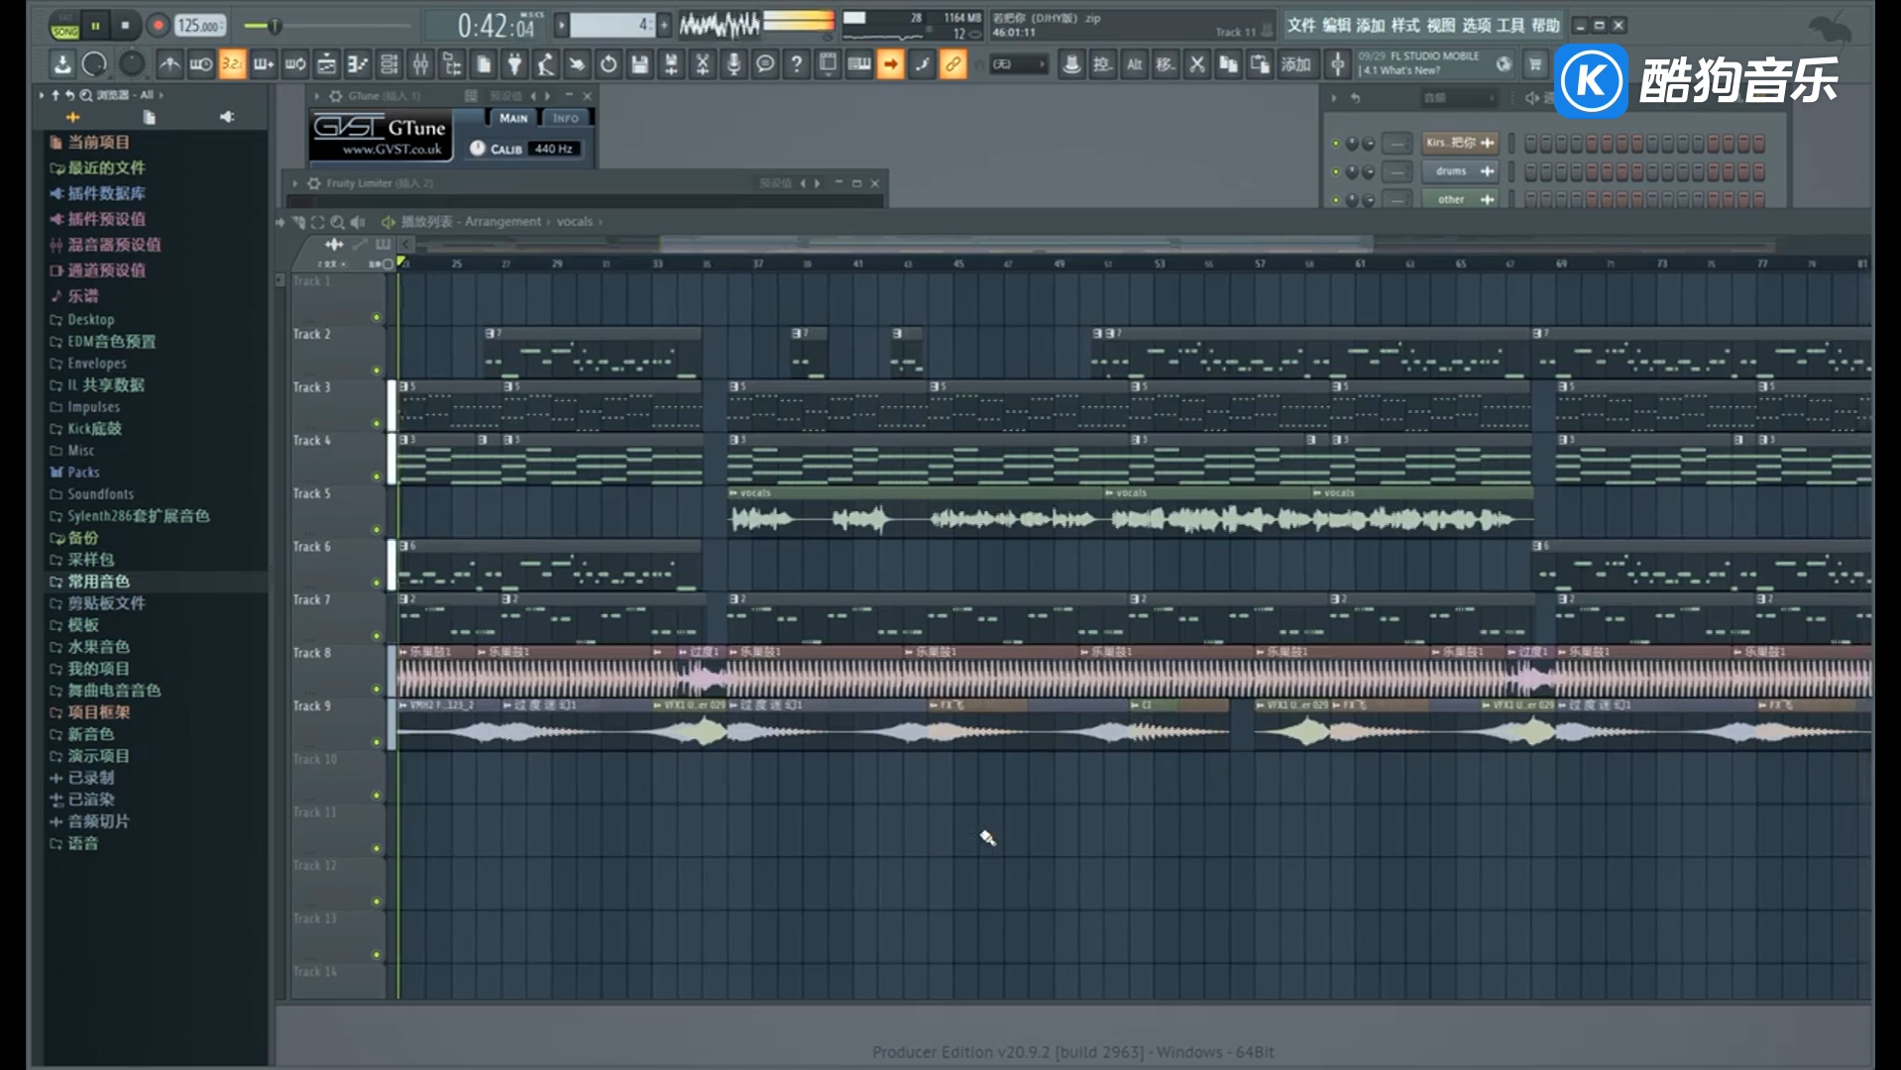Open the 样式 menu
This screenshot has height=1070, width=1901.
pos(1405,26)
